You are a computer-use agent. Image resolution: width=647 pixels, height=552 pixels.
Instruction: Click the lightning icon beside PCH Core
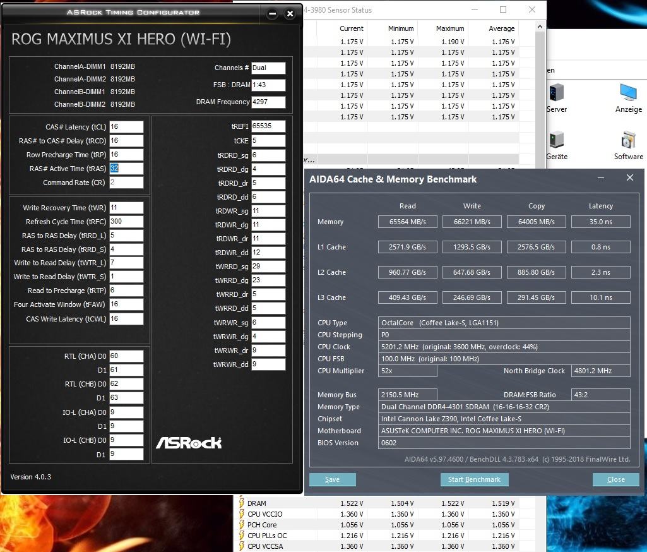(x=242, y=524)
